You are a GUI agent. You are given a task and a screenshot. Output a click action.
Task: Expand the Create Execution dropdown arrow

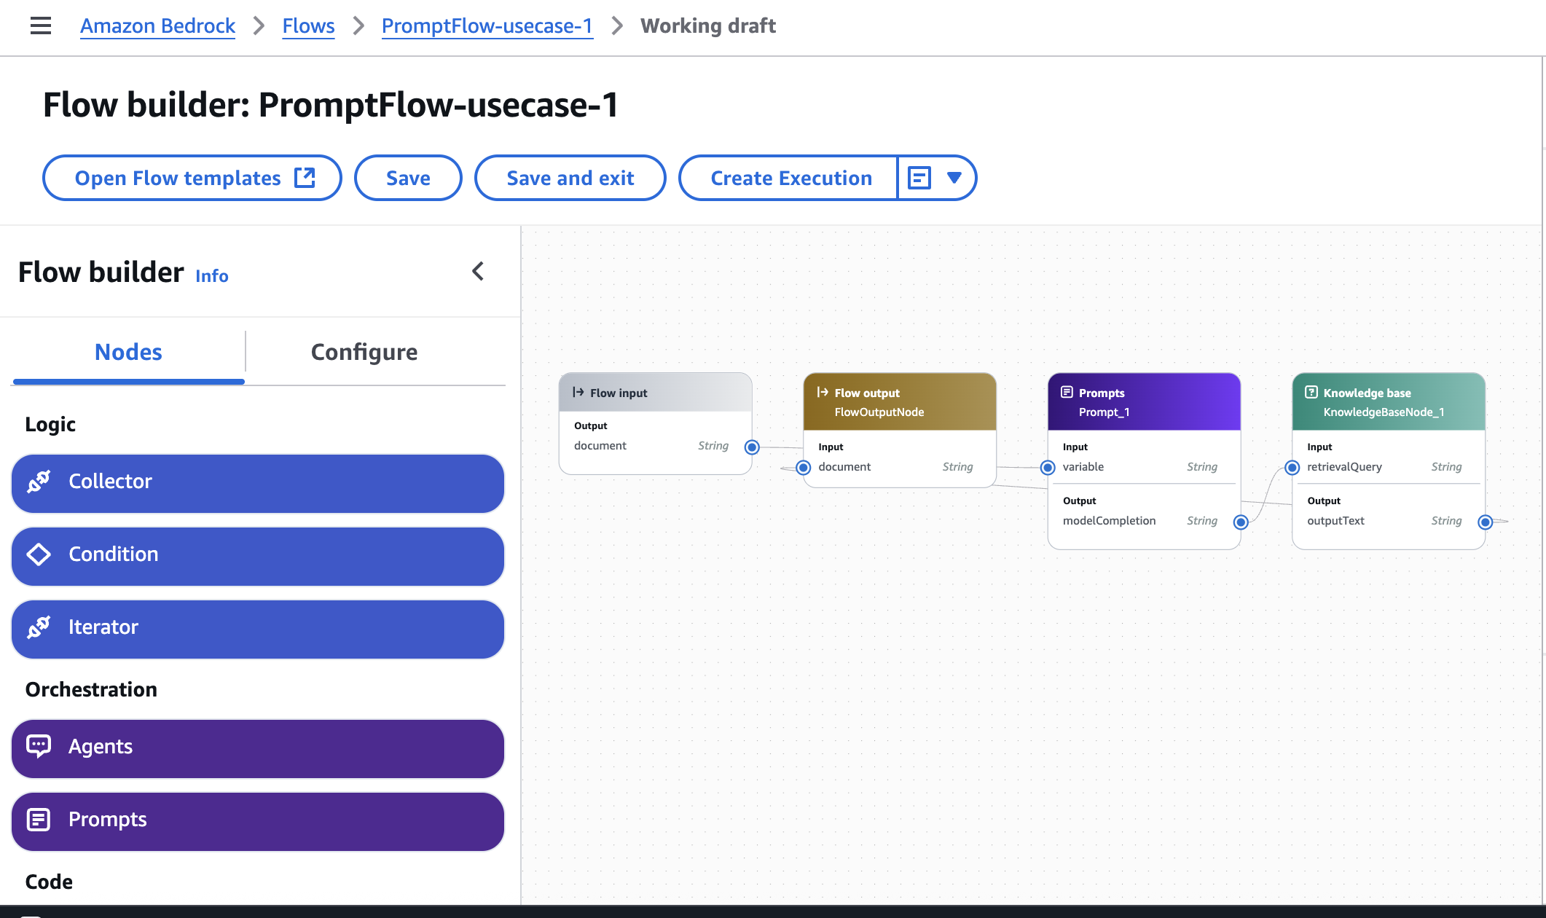954,178
